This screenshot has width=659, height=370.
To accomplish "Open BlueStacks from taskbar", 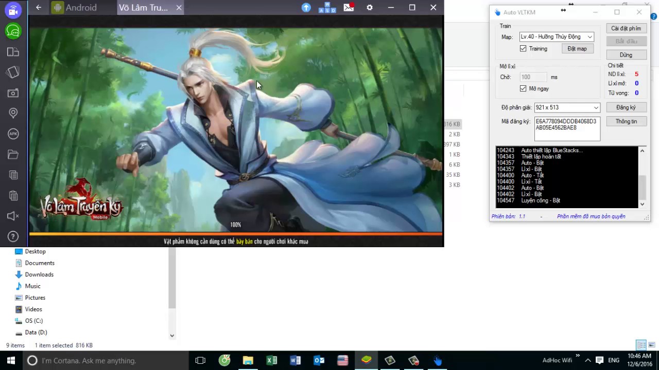I will [x=366, y=360].
